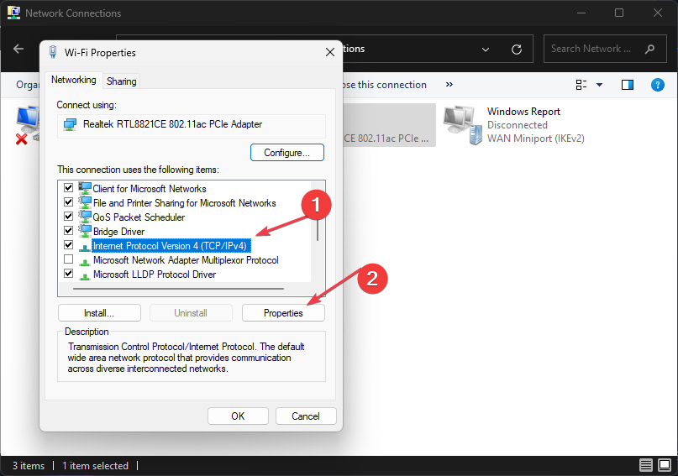Screen dimensions: 678x476
Task: Switch to details view icon in status bar
Action: tap(646, 465)
